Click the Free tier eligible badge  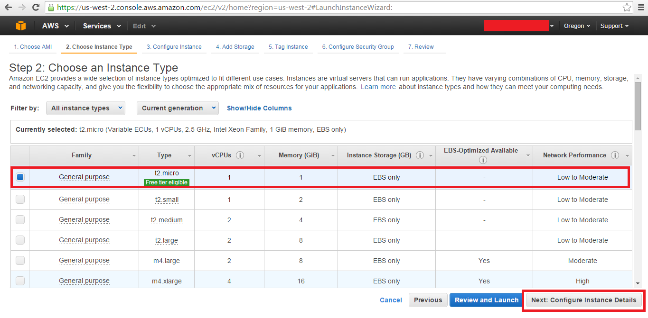click(167, 182)
